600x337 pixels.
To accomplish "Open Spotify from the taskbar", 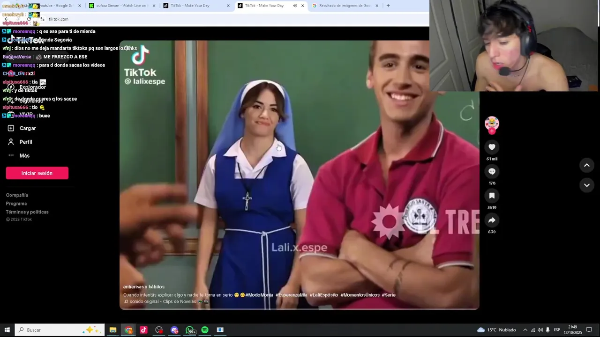I will point(205,330).
